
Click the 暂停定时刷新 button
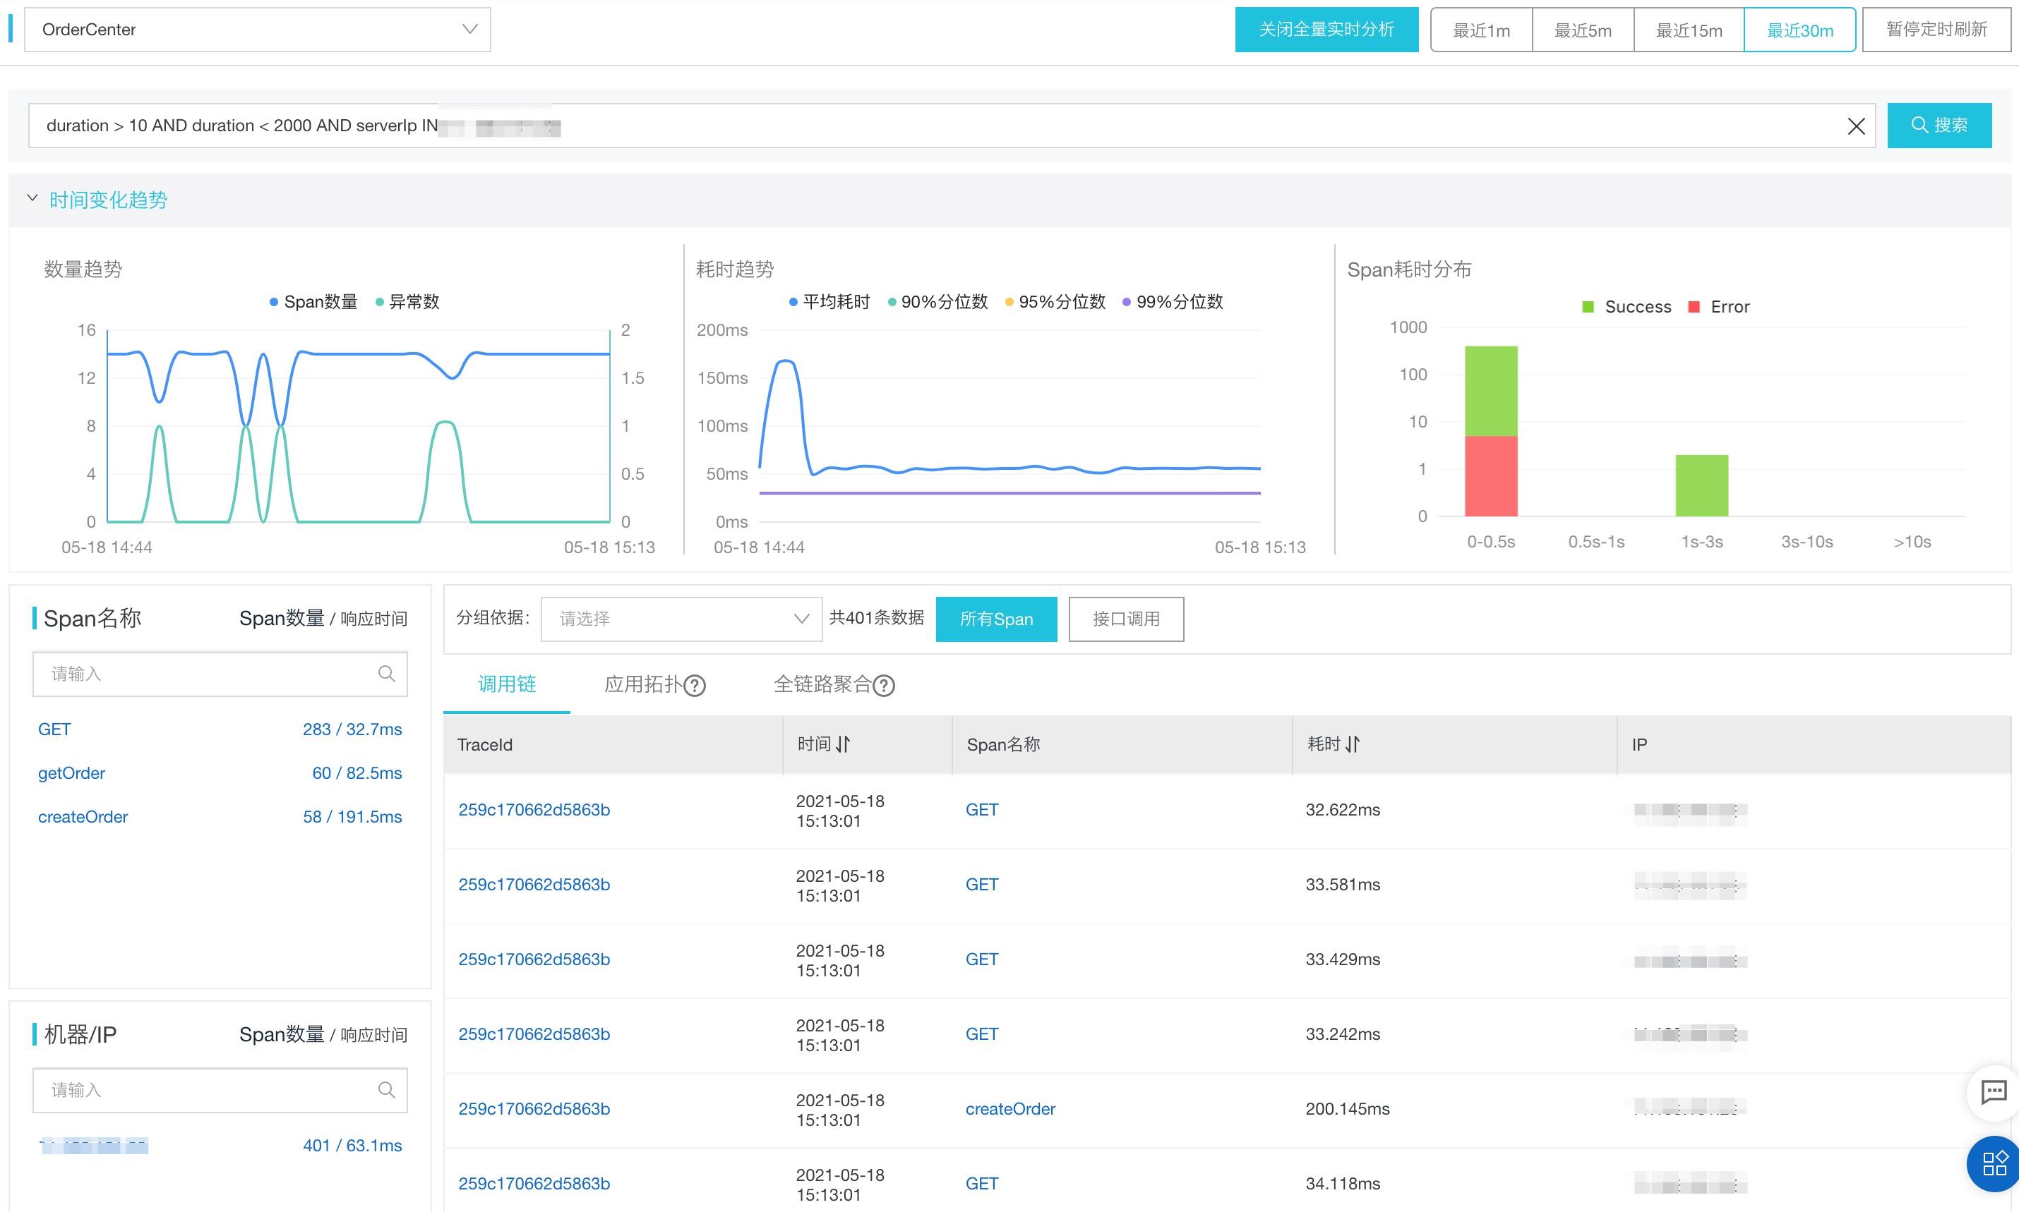(x=1936, y=30)
